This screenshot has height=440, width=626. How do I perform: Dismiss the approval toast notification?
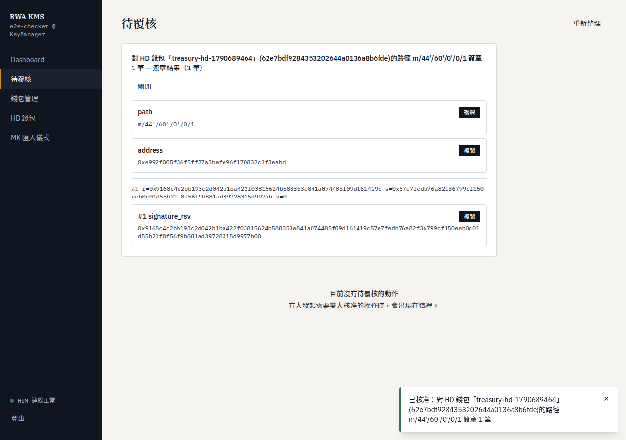pos(606,399)
